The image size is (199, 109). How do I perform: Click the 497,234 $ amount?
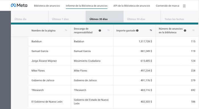(x=146, y=71)
